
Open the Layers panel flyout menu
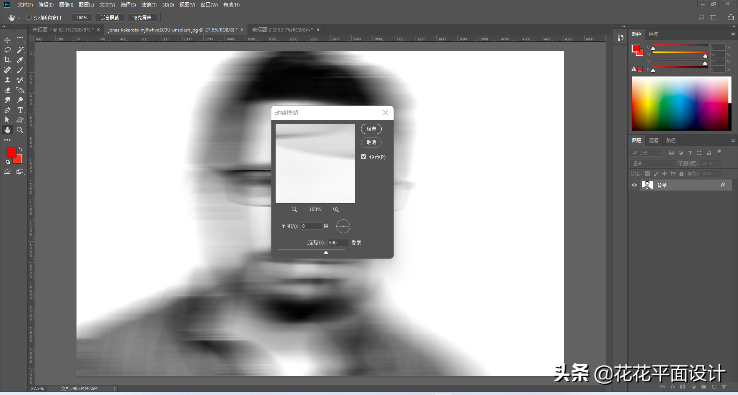[733, 141]
